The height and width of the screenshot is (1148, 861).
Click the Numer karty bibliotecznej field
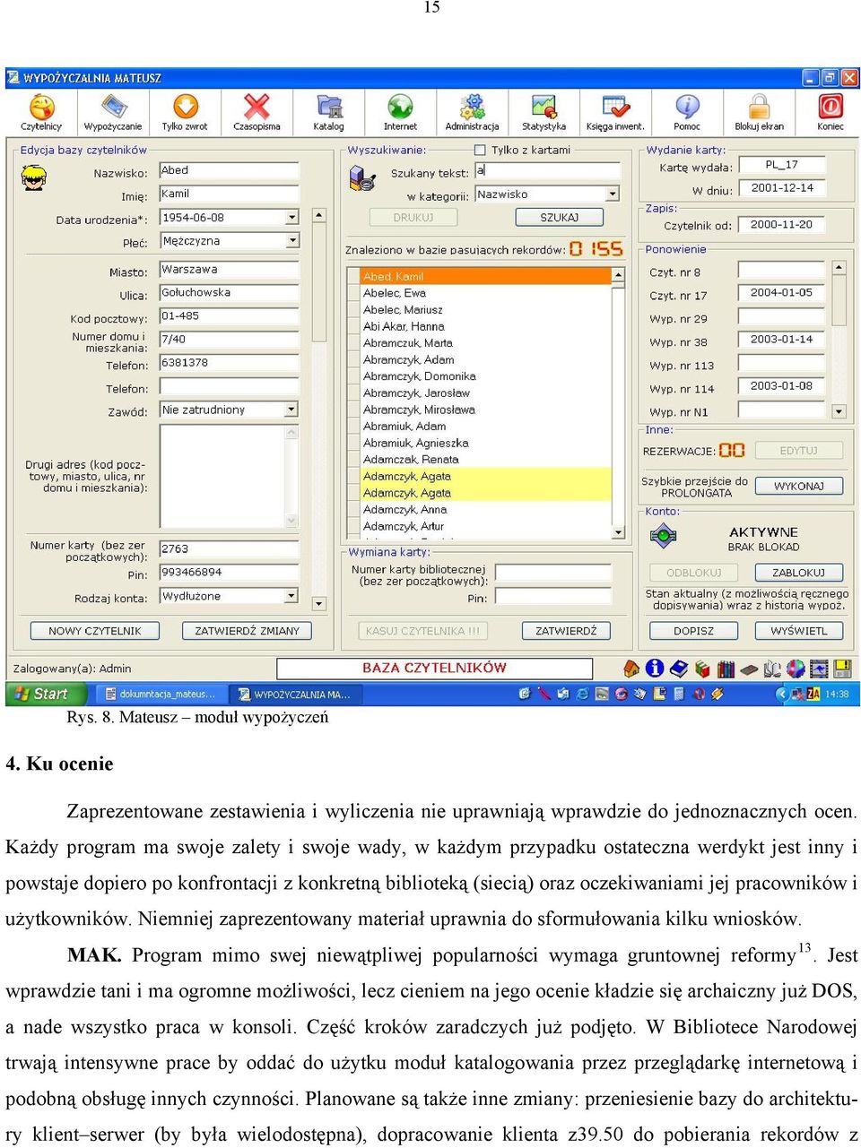[552, 573]
